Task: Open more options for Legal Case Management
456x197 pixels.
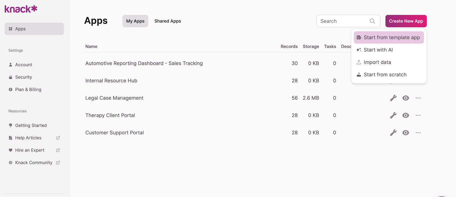Action: pyautogui.click(x=418, y=98)
